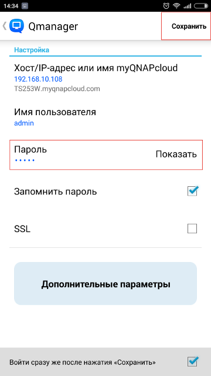Tap the Qmanager app logo icon
This screenshot has height=376, width=211.
17,26
